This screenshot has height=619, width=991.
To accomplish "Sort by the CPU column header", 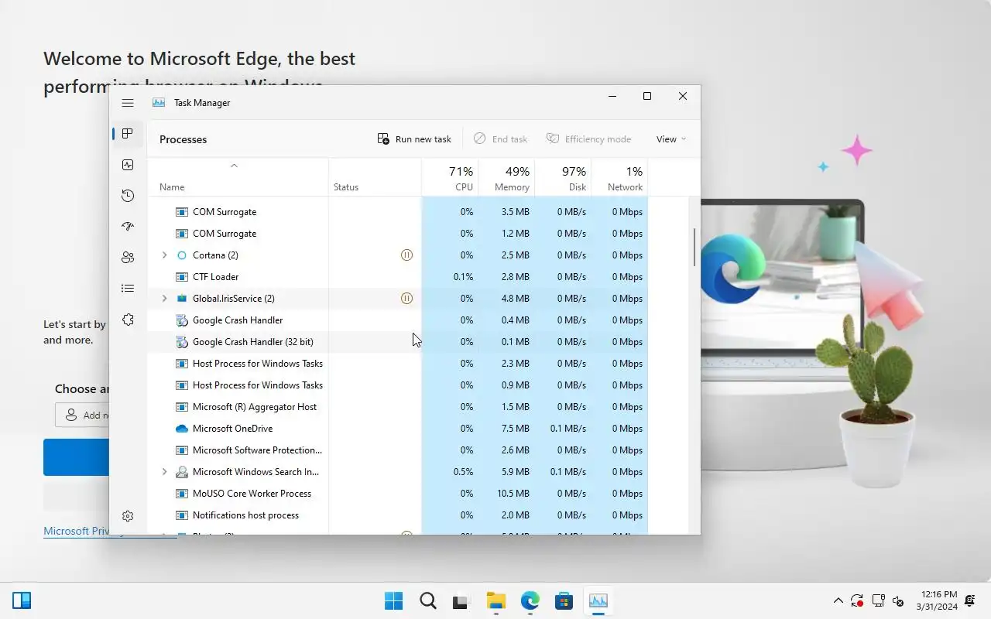I will coord(450,178).
